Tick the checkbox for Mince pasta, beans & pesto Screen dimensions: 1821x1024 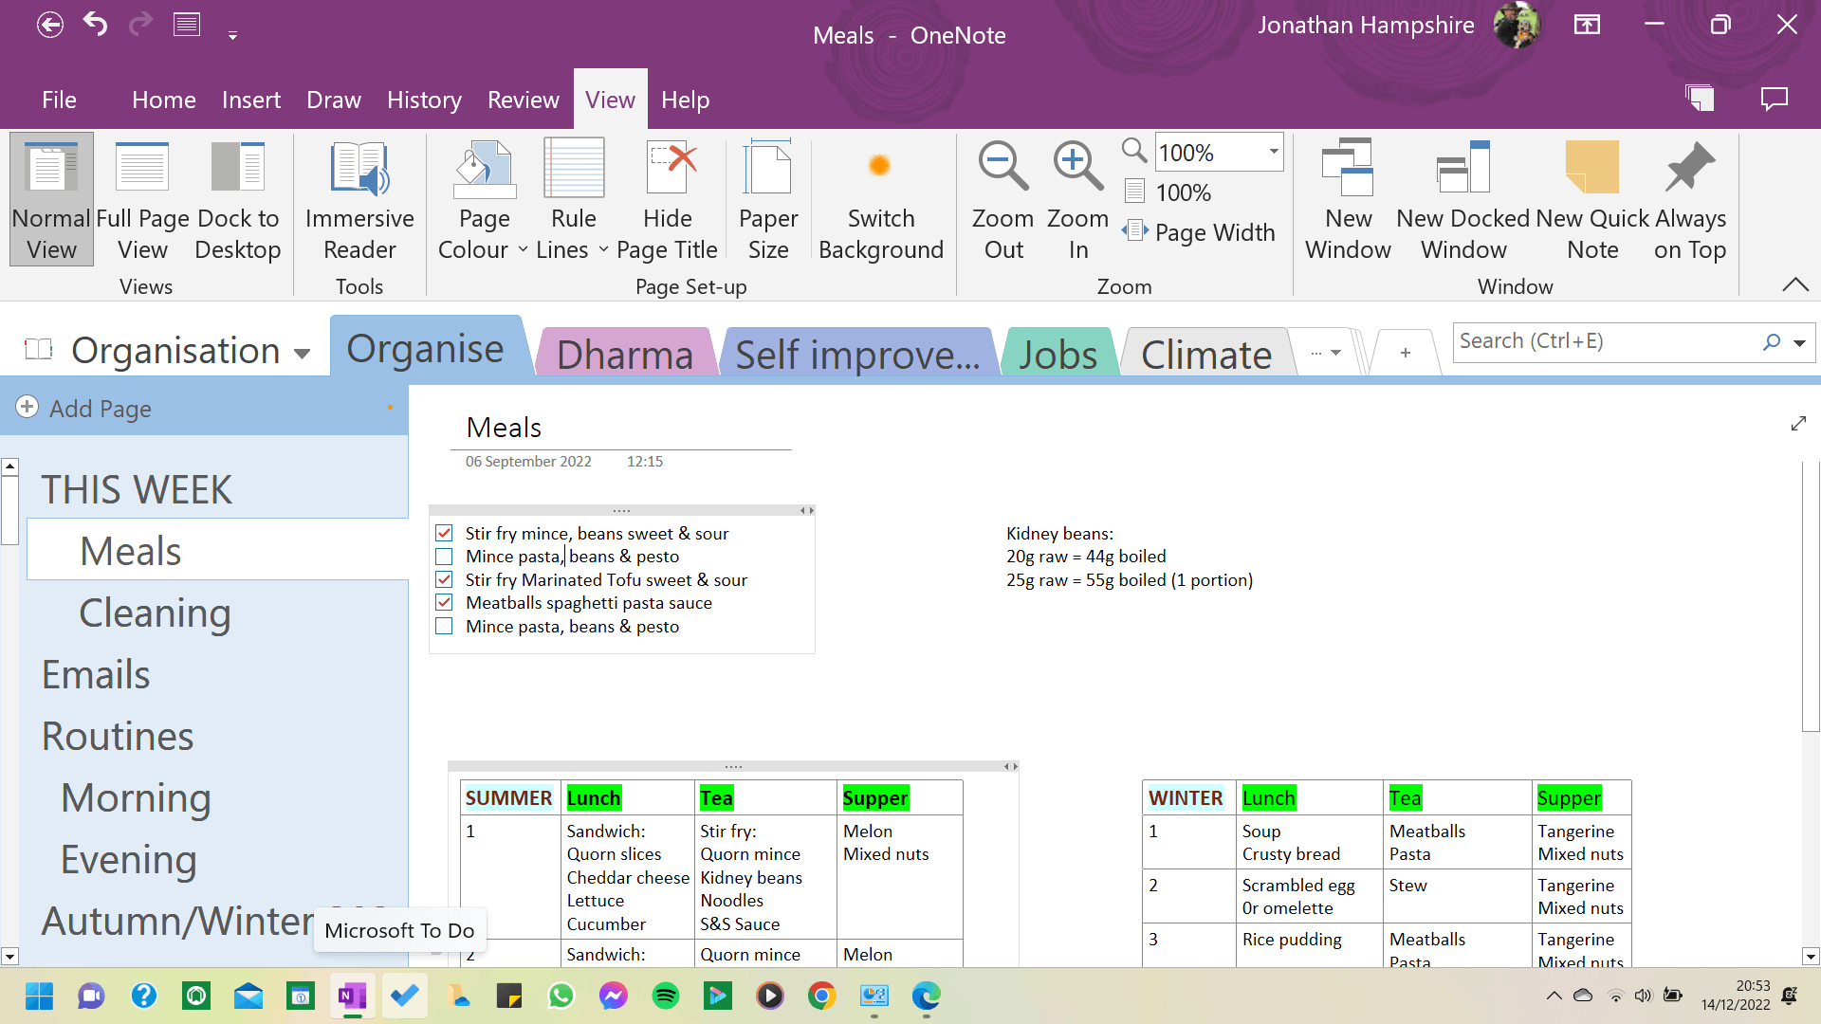(x=444, y=557)
